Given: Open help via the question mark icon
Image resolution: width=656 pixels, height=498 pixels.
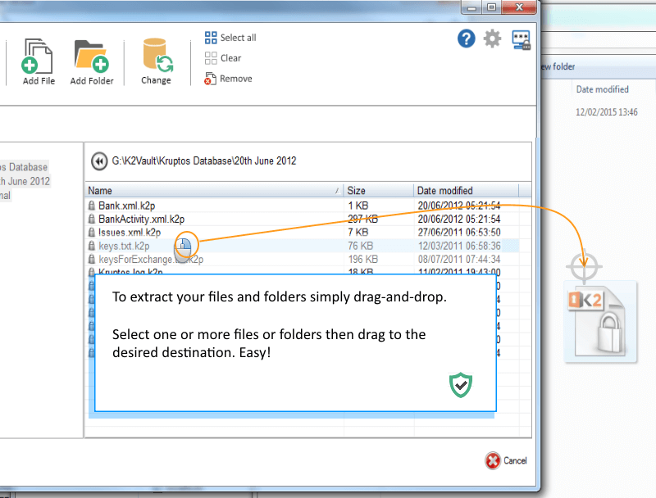Looking at the screenshot, I should coord(467,38).
